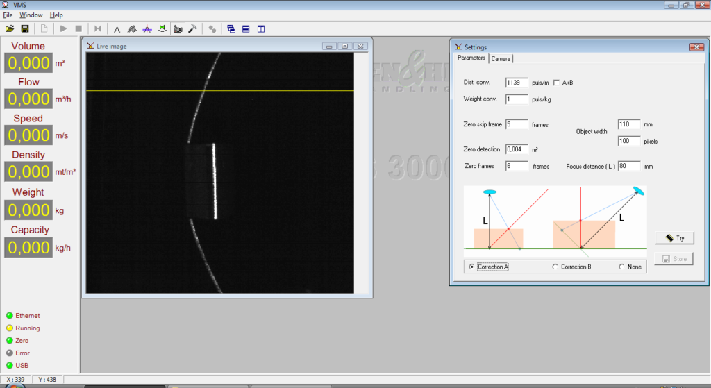Switch to the Camera tab
This screenshot has width=711, height=388.
coord(501,59)
